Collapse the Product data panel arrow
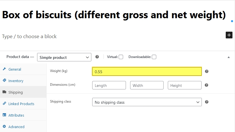The width and height of the screenshot is (235, 132). (229, 57)
